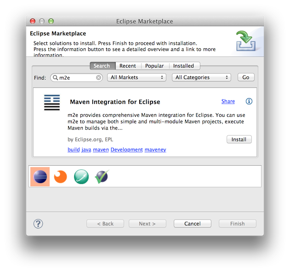Minimize the Eclipse Marketplace window
The image size is (290, 272).
click(x=42, y=21)
